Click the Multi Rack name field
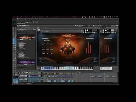 (x=44, y=28)
